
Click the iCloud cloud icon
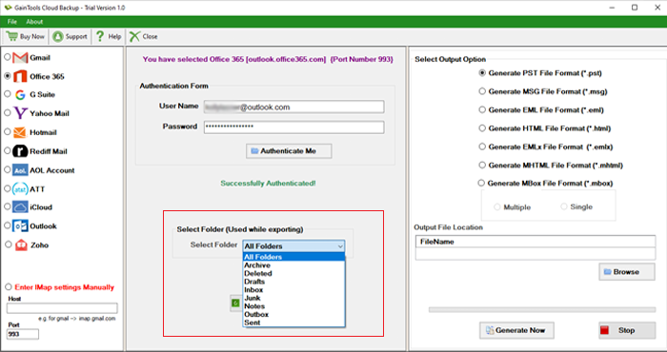20,207
